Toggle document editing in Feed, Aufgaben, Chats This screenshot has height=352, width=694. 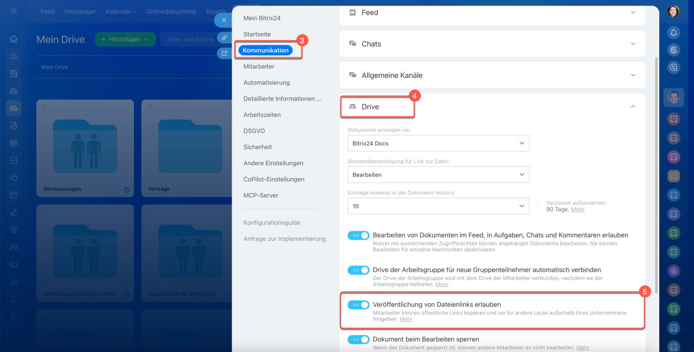[x=358, y=236]
